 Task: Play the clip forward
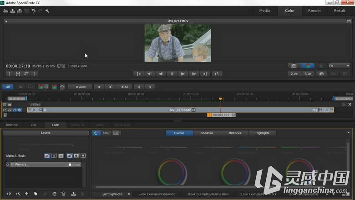tap(183, 74)
